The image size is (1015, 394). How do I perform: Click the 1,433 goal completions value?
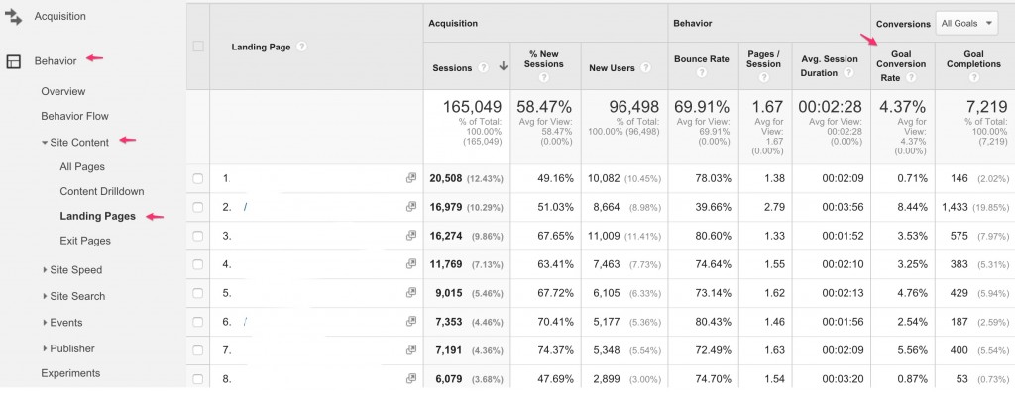tap(956, 207)
